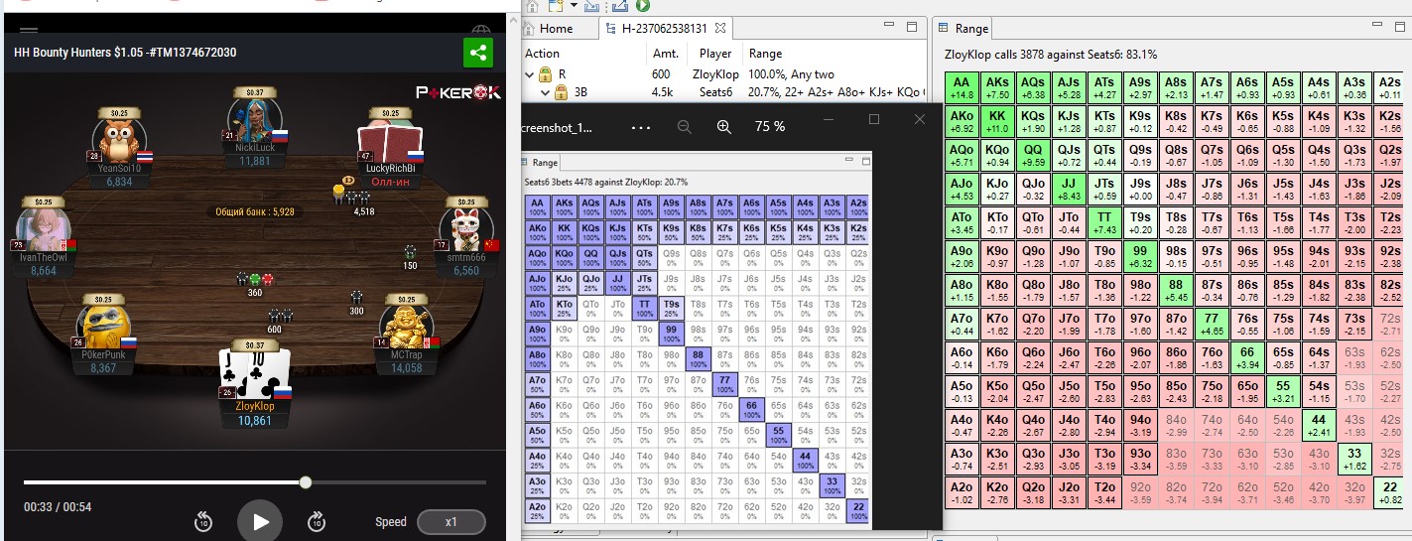
Task: Click the green share button
Action: click(x=478, y=54)
